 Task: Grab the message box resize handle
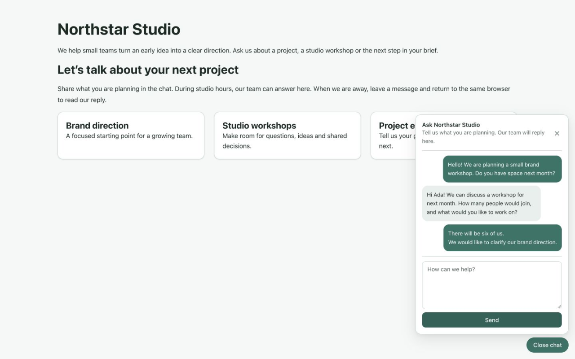pos(559,306)
